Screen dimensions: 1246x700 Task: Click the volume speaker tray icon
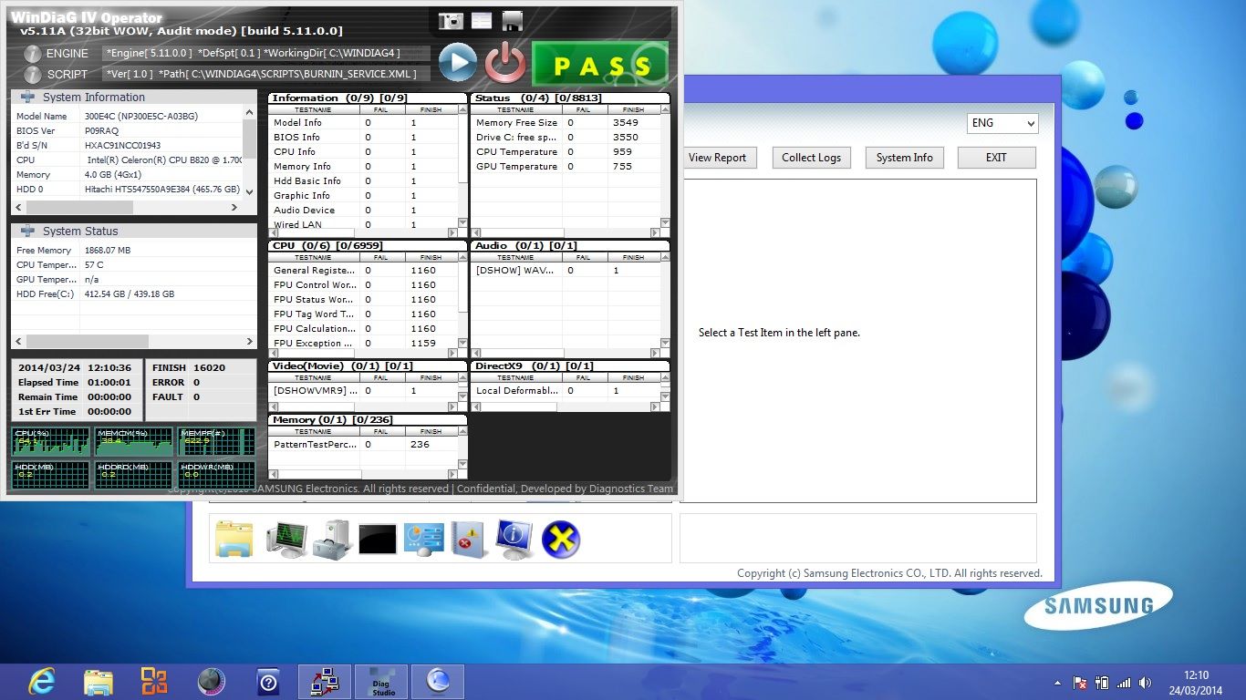tap(1145, 682)
